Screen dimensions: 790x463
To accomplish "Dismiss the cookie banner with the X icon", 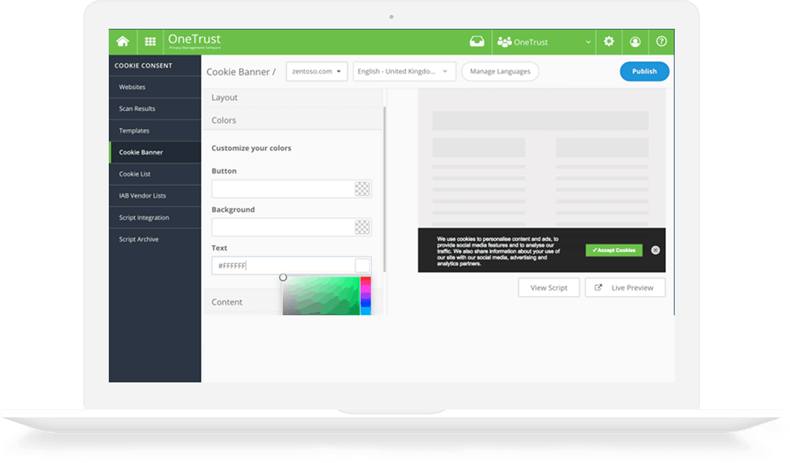I will tap(655, 250).
